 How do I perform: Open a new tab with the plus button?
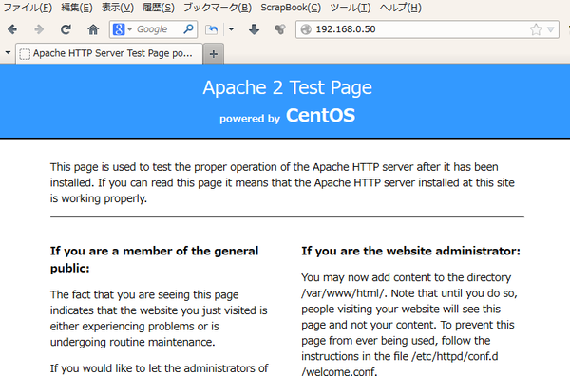[x=214, y=54]
